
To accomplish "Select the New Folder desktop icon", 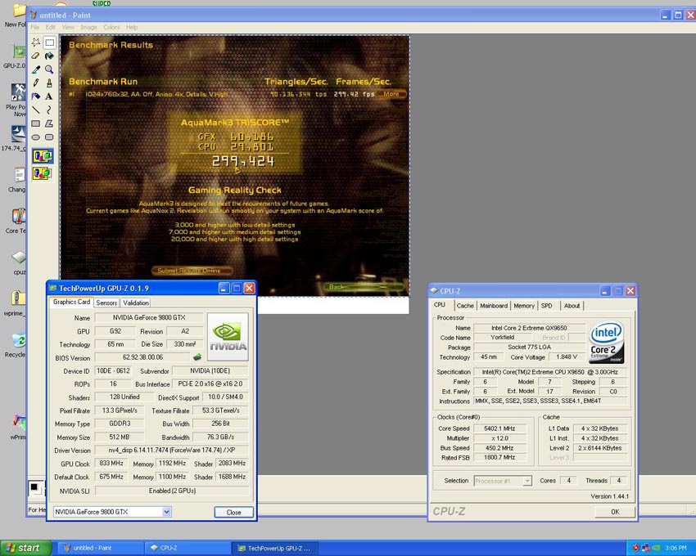I will click(x=17, y=15).
